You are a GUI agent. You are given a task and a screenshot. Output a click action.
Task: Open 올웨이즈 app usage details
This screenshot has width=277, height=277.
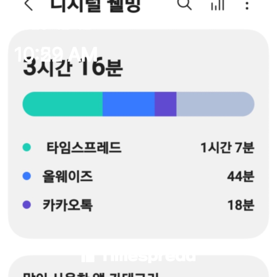(x=67, y=176)
